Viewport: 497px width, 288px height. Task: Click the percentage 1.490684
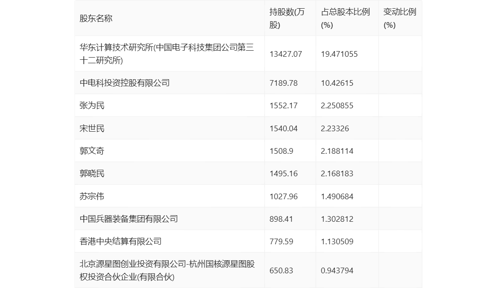coord(337,196)
